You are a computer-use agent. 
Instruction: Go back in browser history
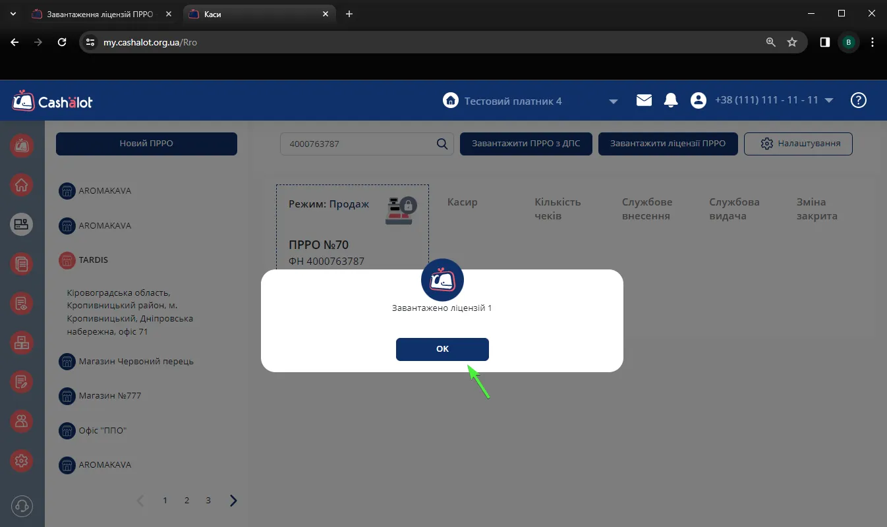pos(15,42)
